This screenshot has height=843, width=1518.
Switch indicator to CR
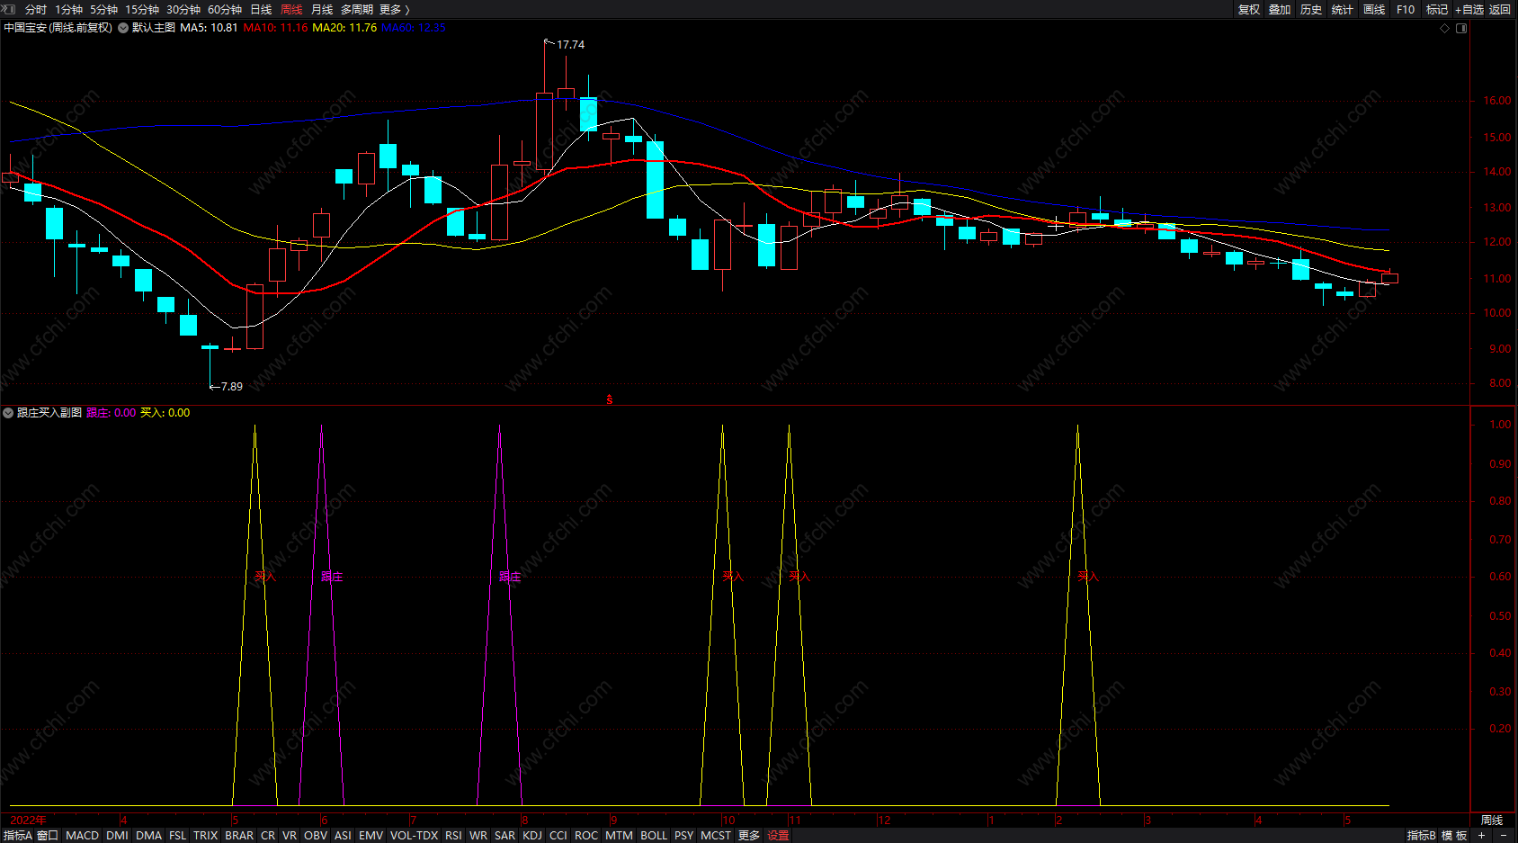(268, 836)
